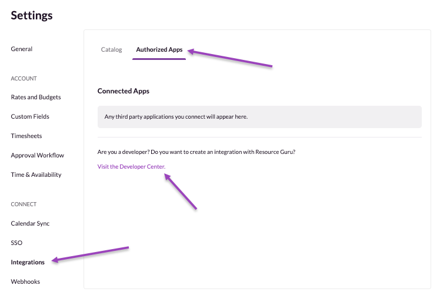The image size is (440, 302).
Task: Go to Rates and Budgets settings
Action: 35,97
